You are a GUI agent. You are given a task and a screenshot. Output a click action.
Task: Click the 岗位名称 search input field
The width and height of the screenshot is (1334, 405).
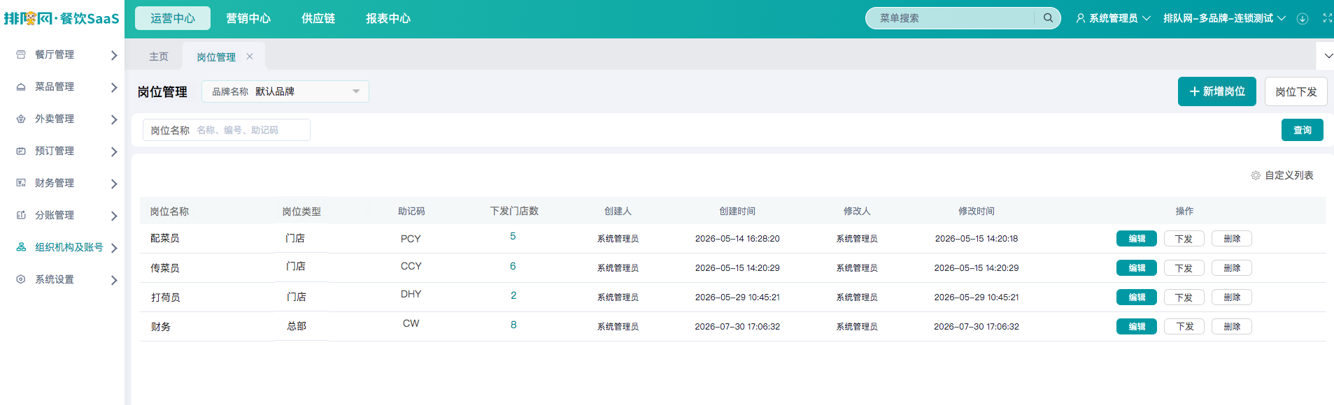[227, 130]
